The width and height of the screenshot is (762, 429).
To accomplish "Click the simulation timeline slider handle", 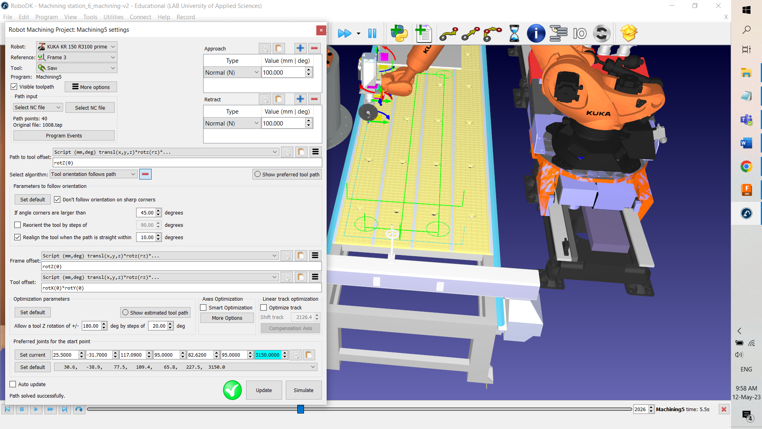I will [300, 409].
